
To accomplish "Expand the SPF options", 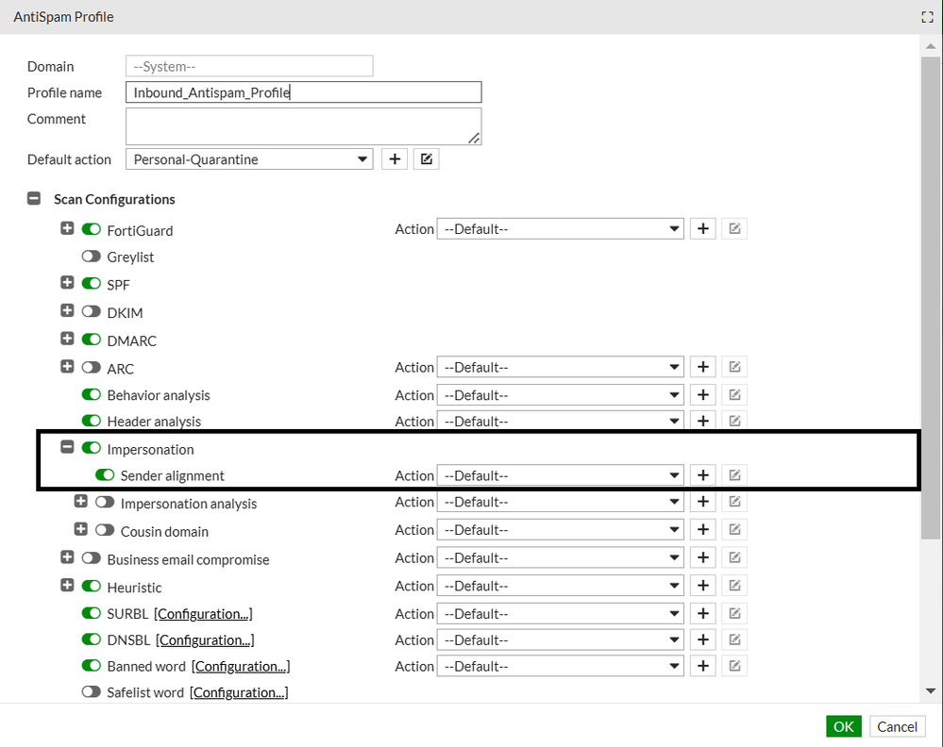I will 67,282.
